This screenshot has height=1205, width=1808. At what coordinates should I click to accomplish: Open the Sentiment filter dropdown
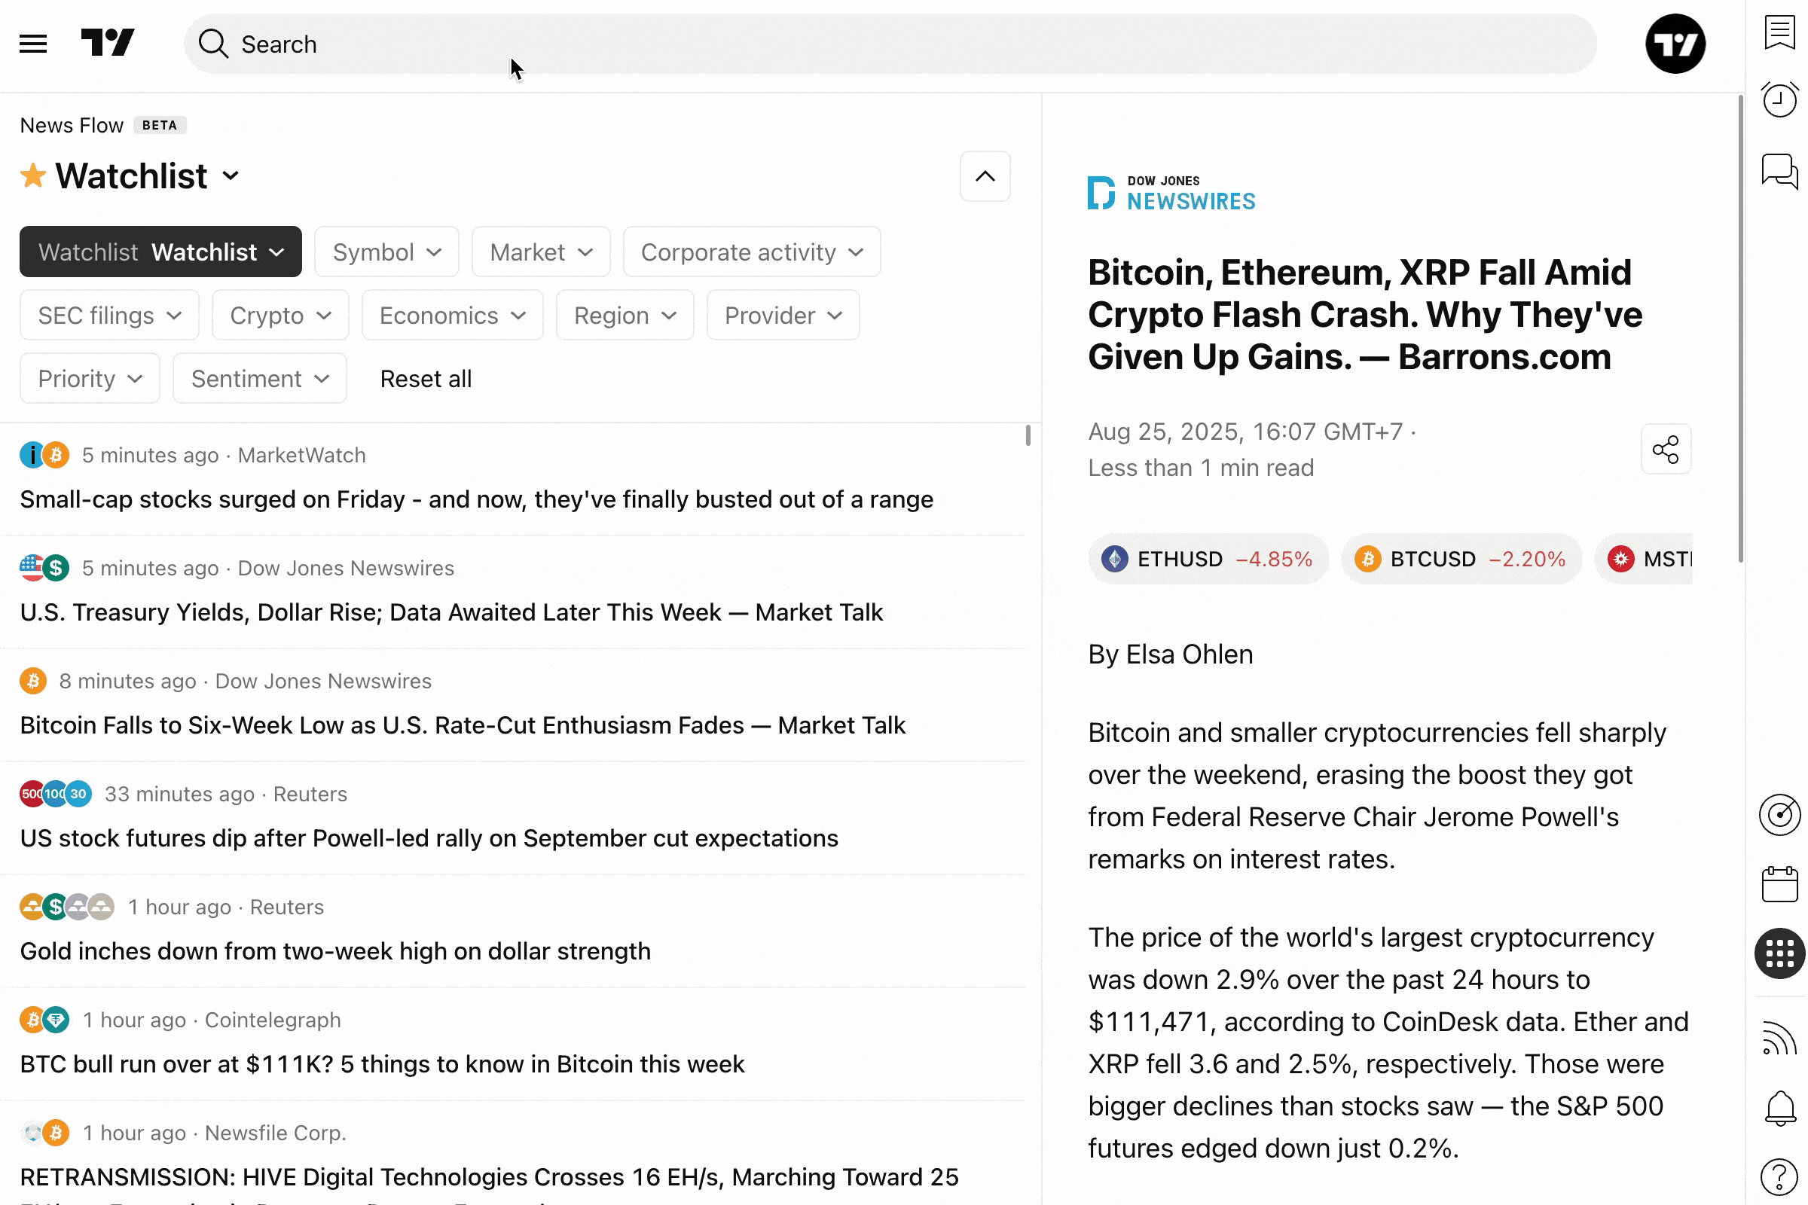[x=260, y=379]
